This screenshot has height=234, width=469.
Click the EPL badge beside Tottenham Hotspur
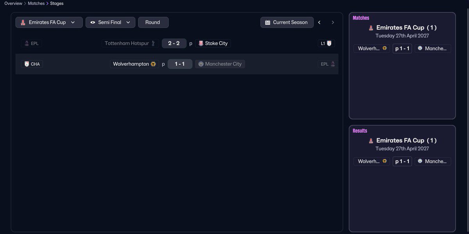[x=31, y=43]
